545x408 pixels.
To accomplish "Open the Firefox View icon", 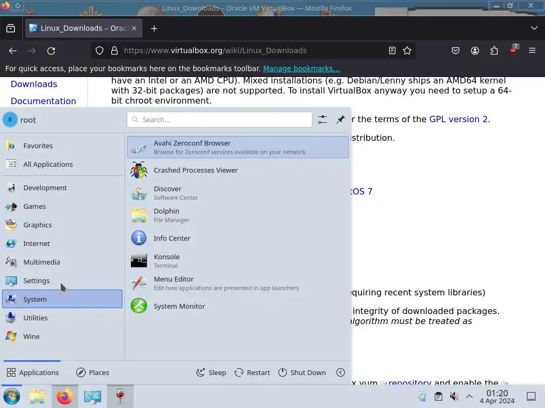I will point(11,29).
